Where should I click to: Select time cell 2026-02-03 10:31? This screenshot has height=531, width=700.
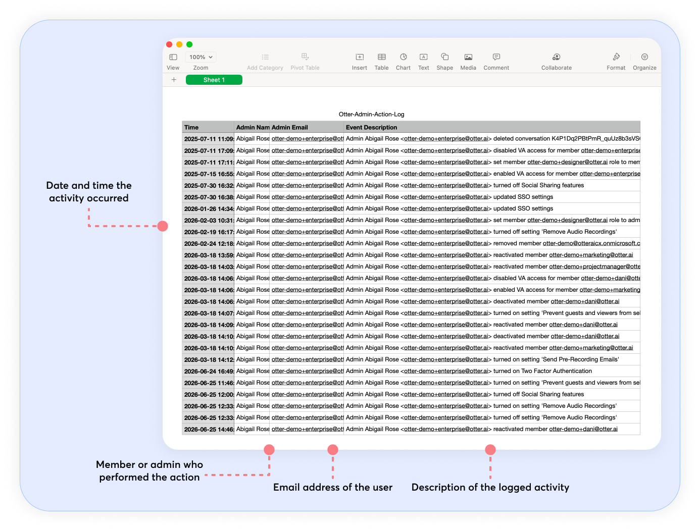tap(208, 220)
